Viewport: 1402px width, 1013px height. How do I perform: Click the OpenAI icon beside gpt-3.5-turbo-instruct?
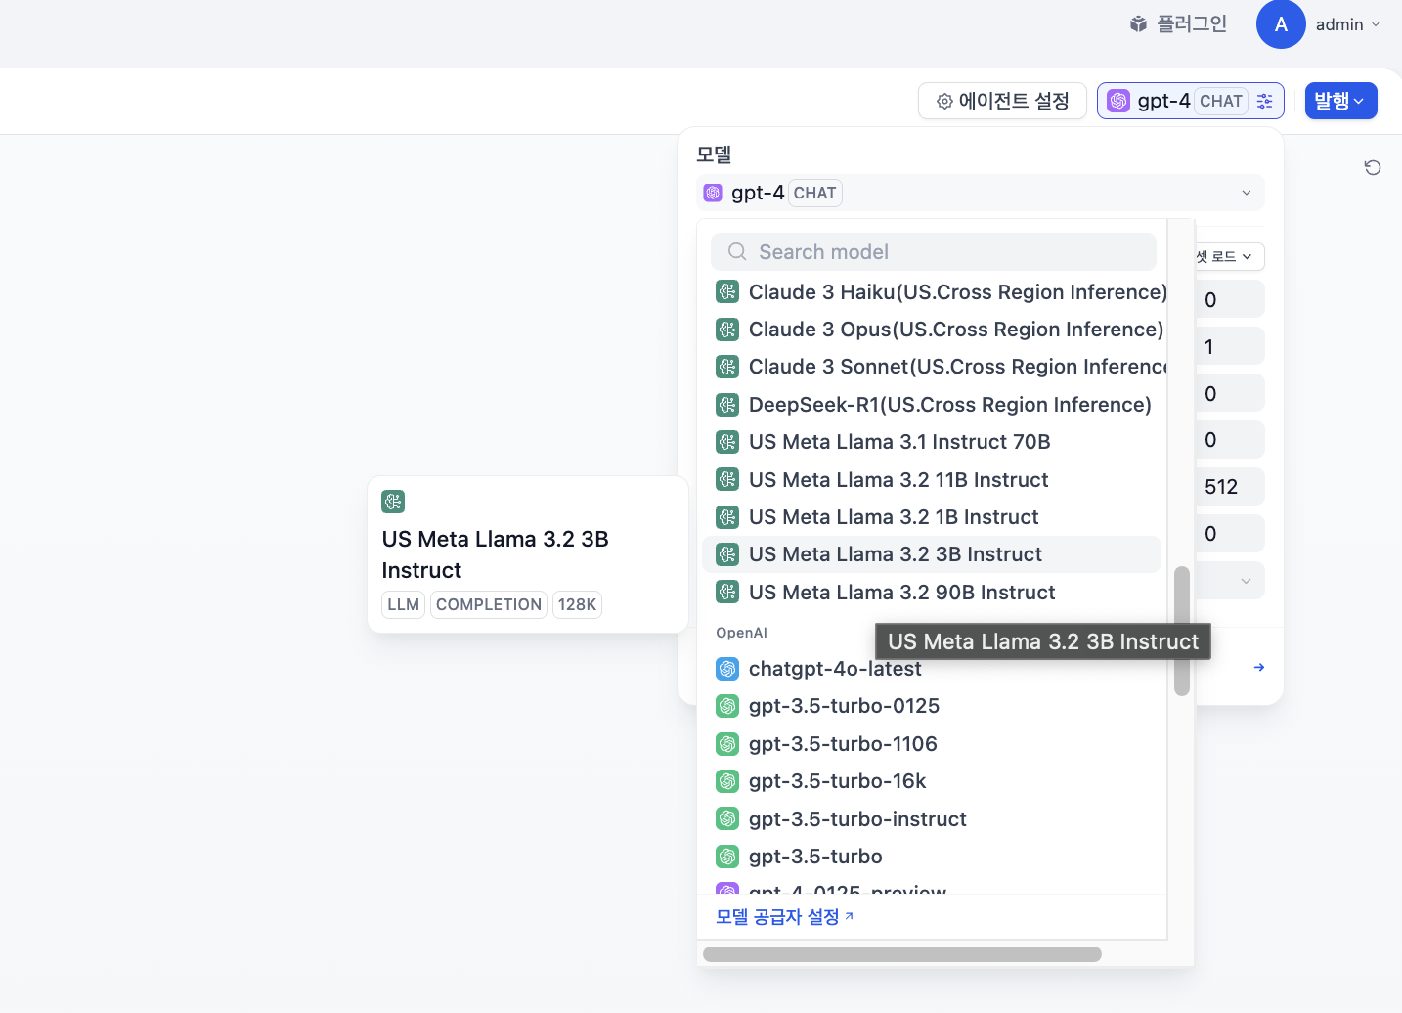pos(727,818)
